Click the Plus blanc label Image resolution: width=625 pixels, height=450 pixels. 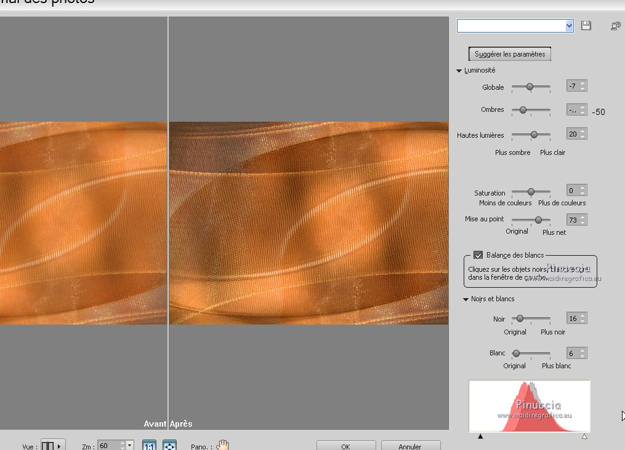pyautogui.click(x=557, y=366)
